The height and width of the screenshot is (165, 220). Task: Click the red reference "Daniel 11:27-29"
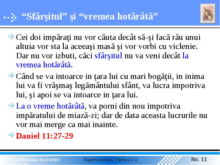[45, 136]
